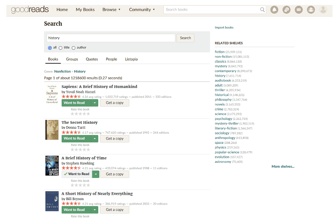Open shelf dropdown for A Short History of Nearly Everything

tap(94, 210)
